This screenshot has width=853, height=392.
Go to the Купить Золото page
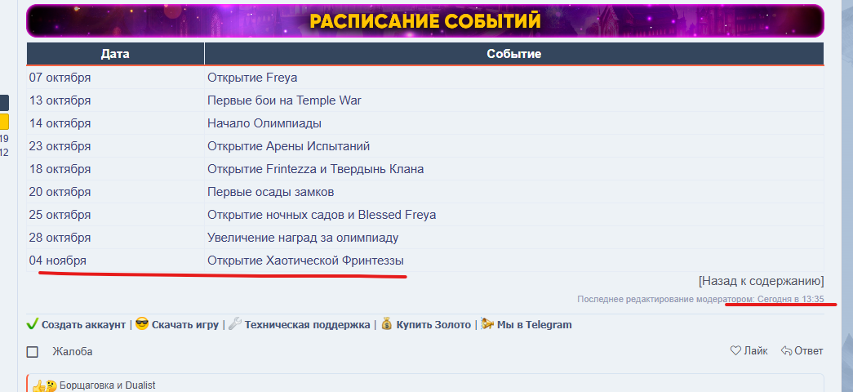(433, 324)
